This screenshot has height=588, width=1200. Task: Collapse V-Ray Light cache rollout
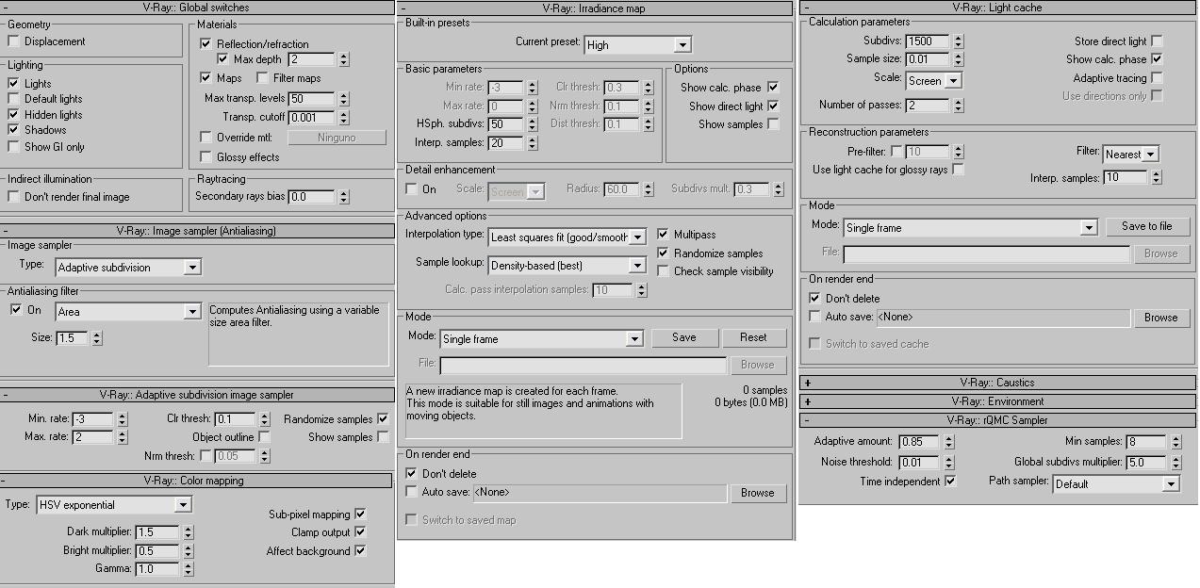[x=997, y=8]
